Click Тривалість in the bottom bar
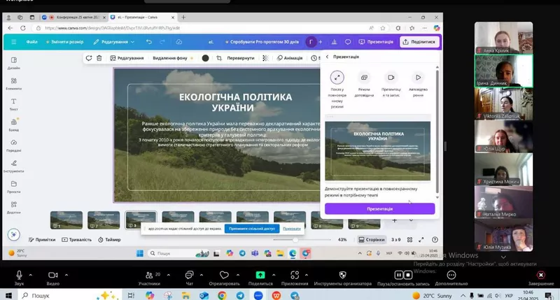The width and height of the screenshot is (560, 300). coord(77,240)
